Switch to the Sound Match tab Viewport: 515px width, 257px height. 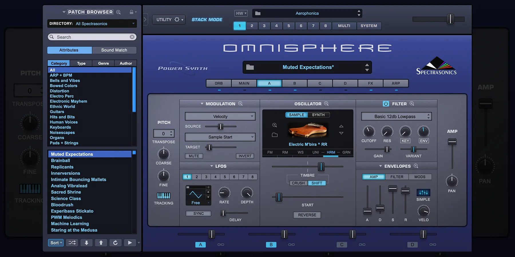pyautogui.click(x=114, y=50)
